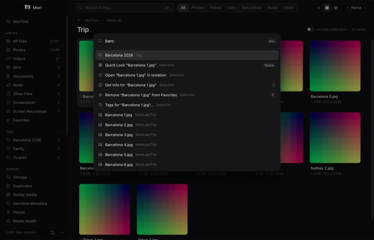Switch to large grid view icon
The image size is (374, 240).
[x=336, y=8]
